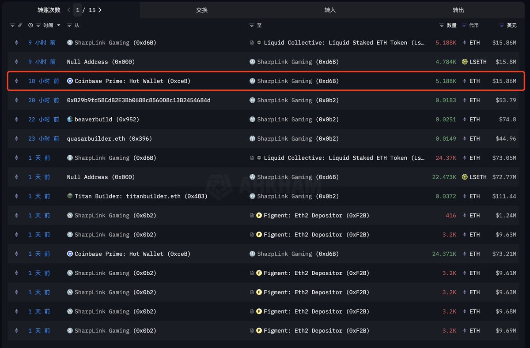Click the Coinbase Prime logo in the 10 小时 前 row

pyautogui.click(x=70, y=81)
